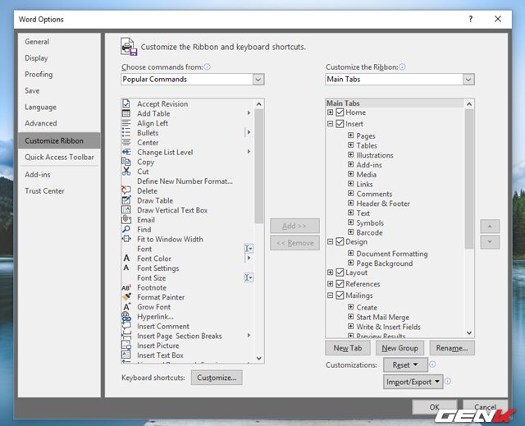Image resolution: width=525 pixels, height=426 pixels.
Task: Select the Font Color letter icon
Action: [x=126, y=259]
